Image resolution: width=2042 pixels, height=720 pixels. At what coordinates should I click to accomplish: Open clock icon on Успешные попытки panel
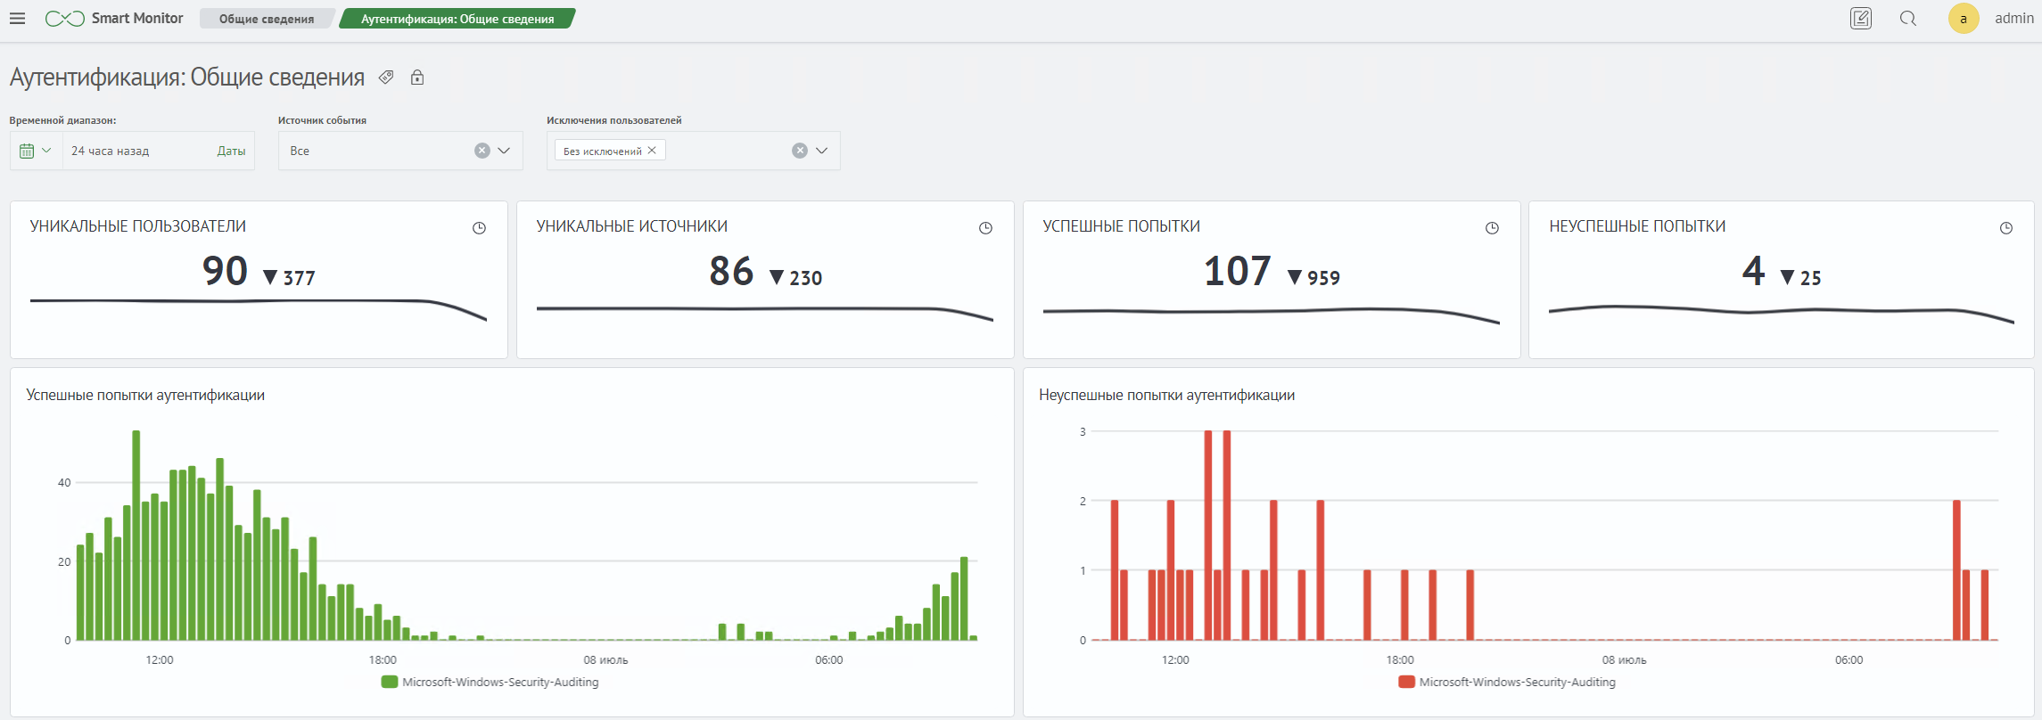pyautogui.click(x=1492, y=228)
